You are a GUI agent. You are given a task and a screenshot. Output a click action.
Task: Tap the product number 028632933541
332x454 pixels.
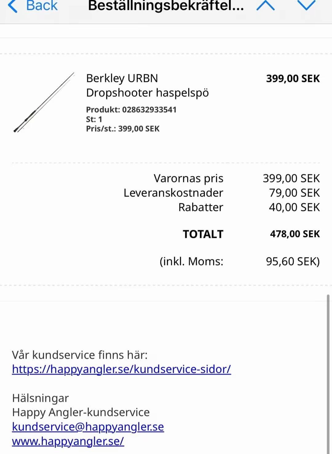tap(149, 110)
